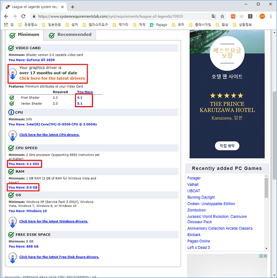
Task: Open the 제작 bookmark folder
Action: [x=139, y=25]
